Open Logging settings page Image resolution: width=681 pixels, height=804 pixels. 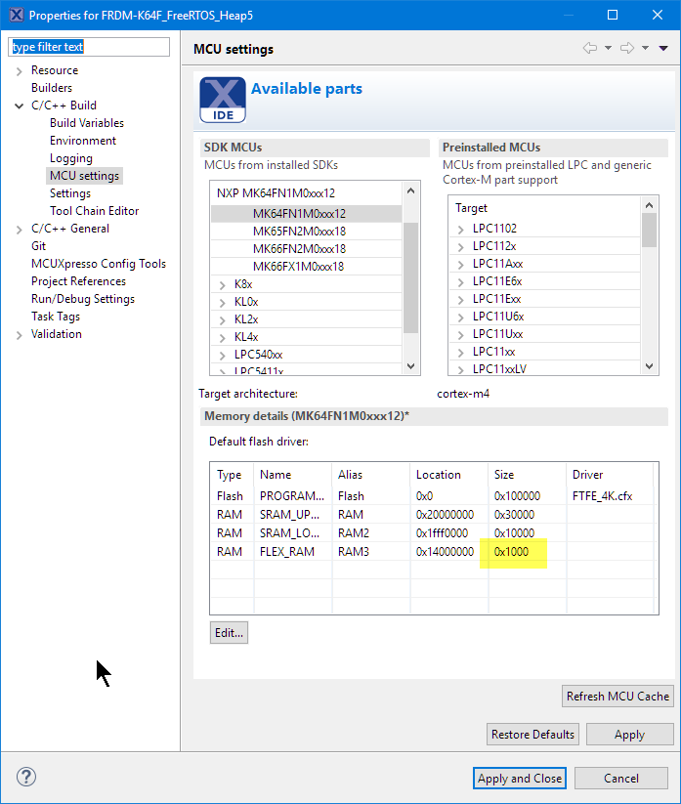[x=70, y=158]
